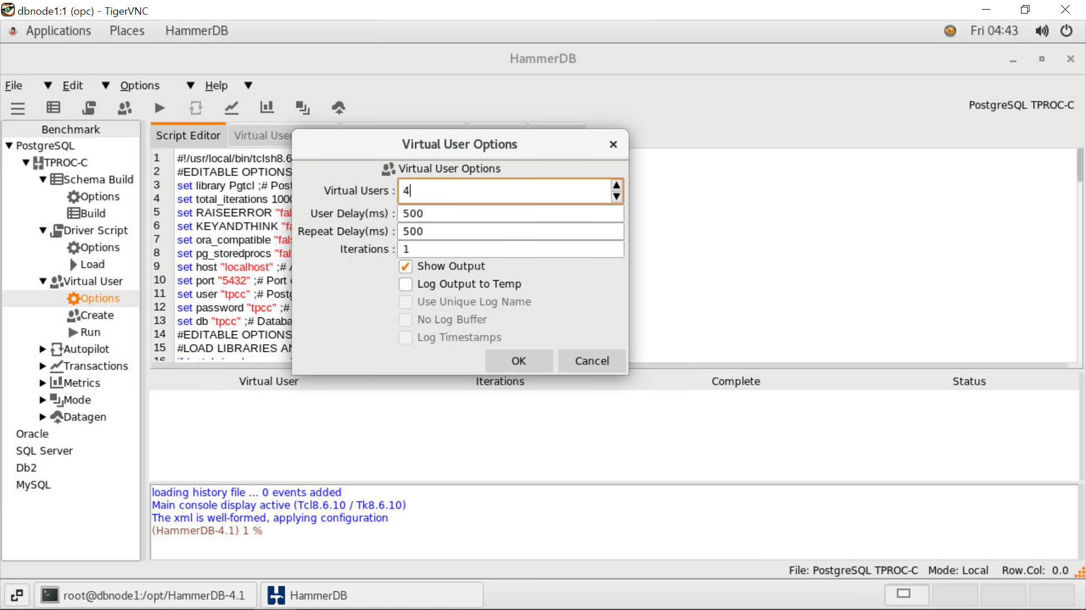Viewport: 1086px width, 610px height.
Task: Click the Schema Build toolbar icon
Action: coord(53,108)
